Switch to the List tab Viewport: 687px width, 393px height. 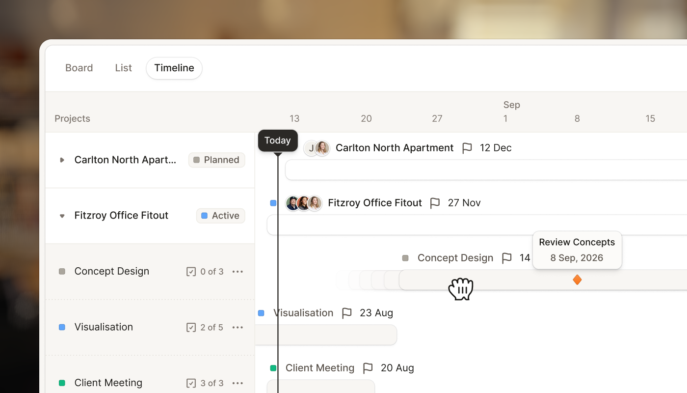124,68
